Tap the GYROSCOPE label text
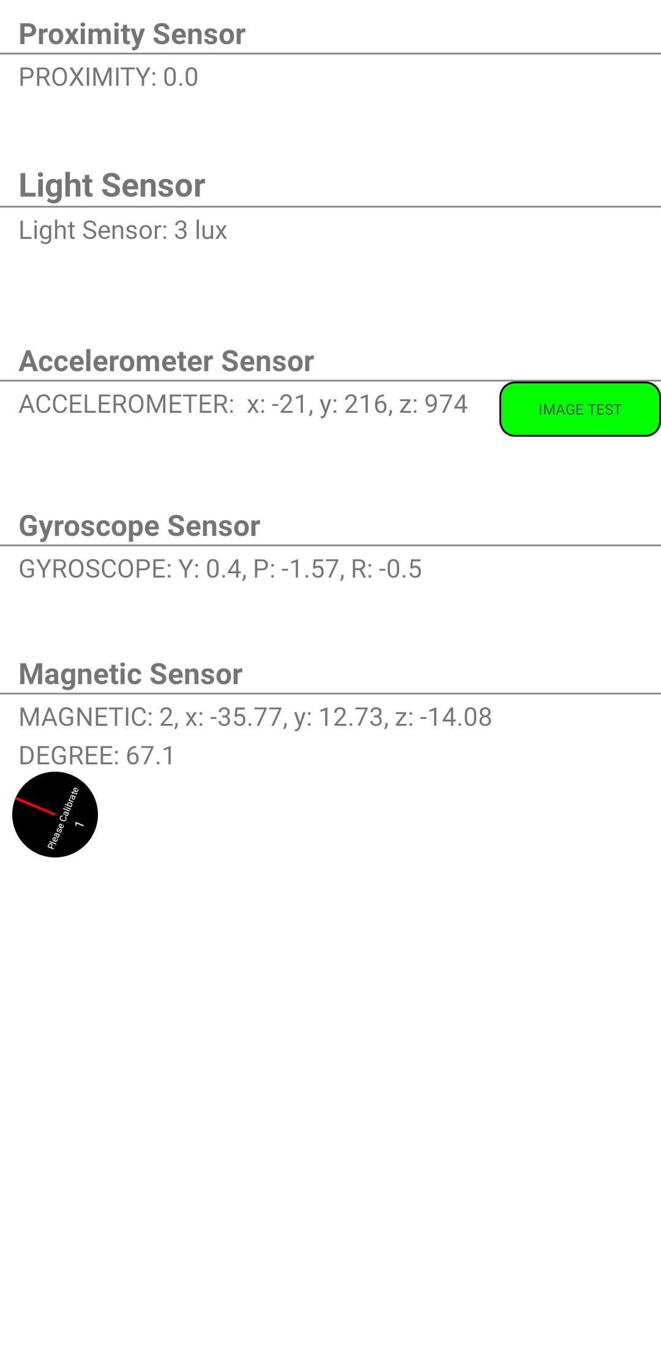 coord(95,569)
